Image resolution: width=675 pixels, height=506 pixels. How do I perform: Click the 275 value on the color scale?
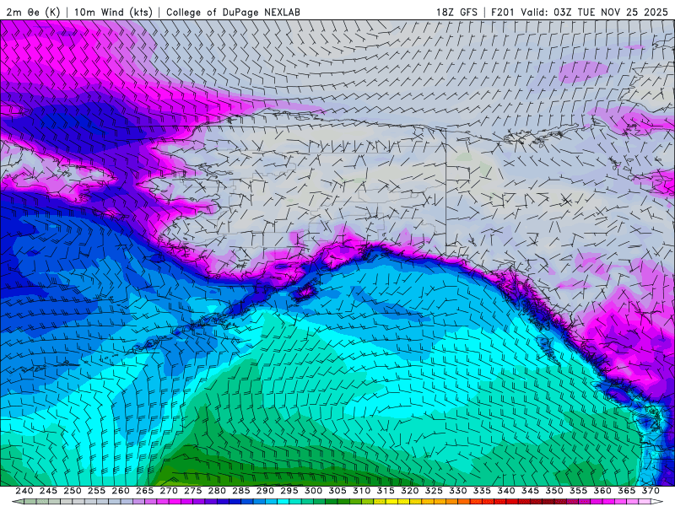tap(193, 491)
